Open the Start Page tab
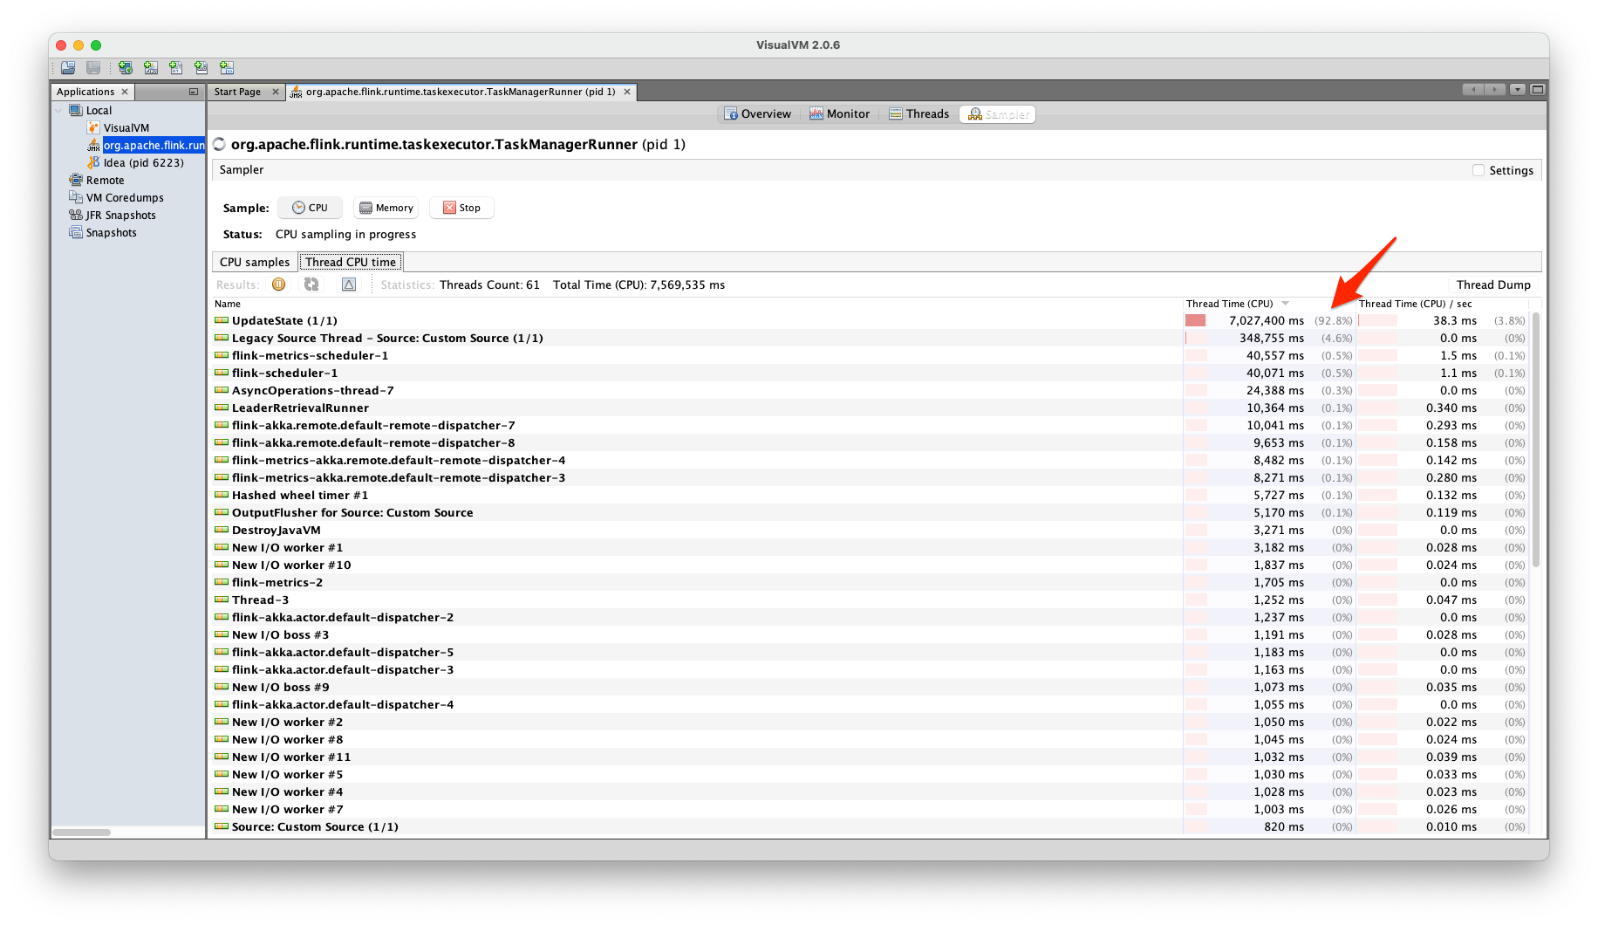The image size is (1598, 925). (x=239, y=91)
